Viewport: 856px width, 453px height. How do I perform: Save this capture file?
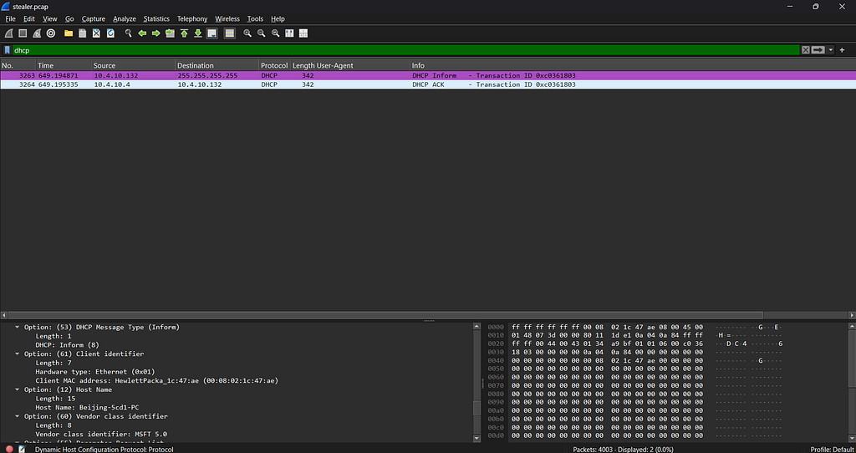[x=83, y=33]
